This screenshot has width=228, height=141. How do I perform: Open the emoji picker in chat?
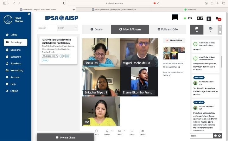coord(215,136)
